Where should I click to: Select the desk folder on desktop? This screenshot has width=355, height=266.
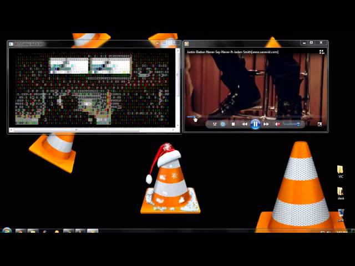(341, 193)
